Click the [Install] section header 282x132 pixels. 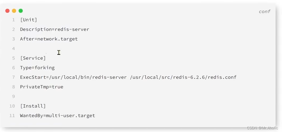click(33, 106)
